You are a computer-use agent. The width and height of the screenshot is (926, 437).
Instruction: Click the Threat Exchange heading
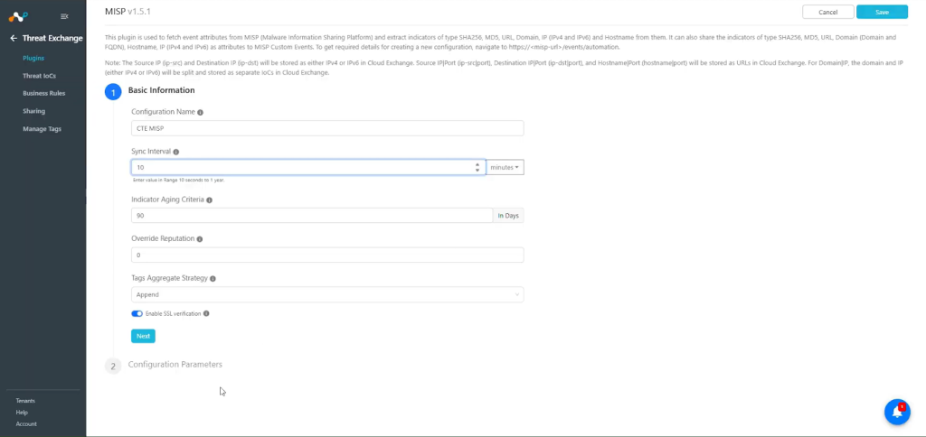coord(52,38)
